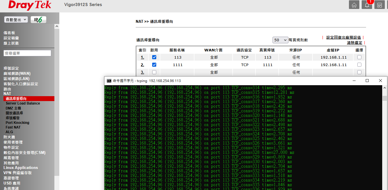Open rule index 1 link
Screen dimensions: 388x190
[x=142, y=57]
